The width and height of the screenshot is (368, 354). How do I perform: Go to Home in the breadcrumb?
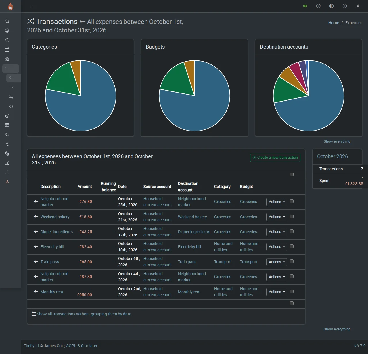point(333,23)
